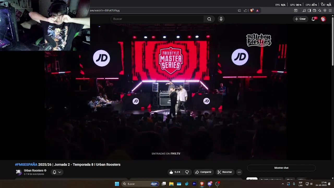The image size is (334, 188).
Task: Open the clock showing 17:46
Action: click(321, 184)
